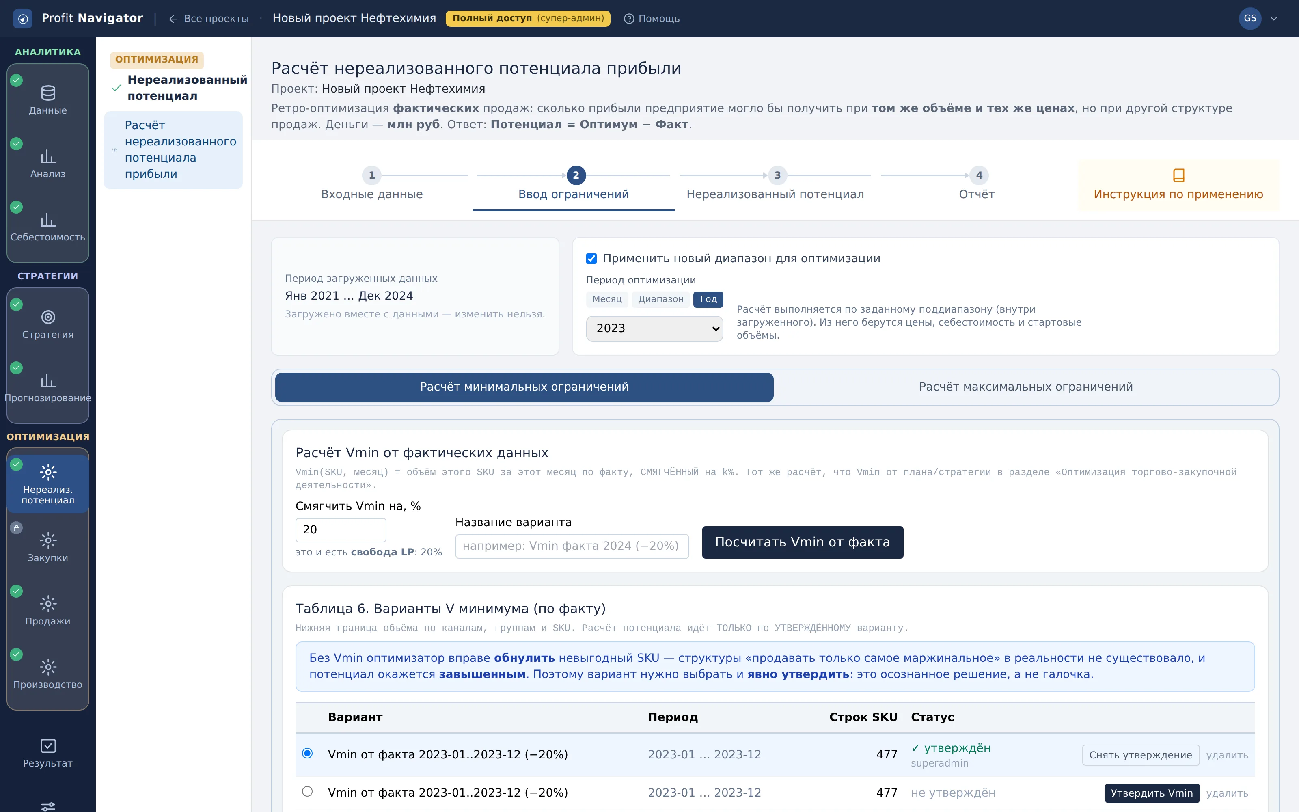Select the Нереализ. потенциал sidebar item
This screenshot has height=812, width=1299.
(x=48, y=483)
